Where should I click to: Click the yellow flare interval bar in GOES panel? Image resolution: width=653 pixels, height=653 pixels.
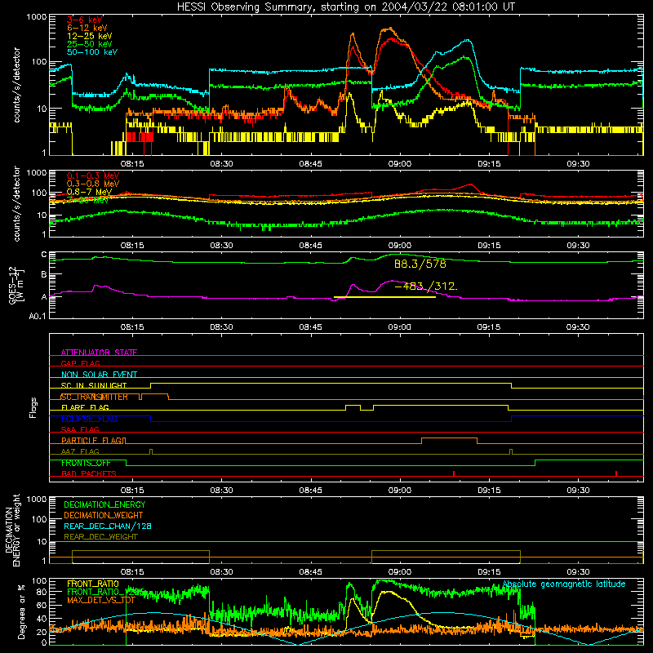384,297
